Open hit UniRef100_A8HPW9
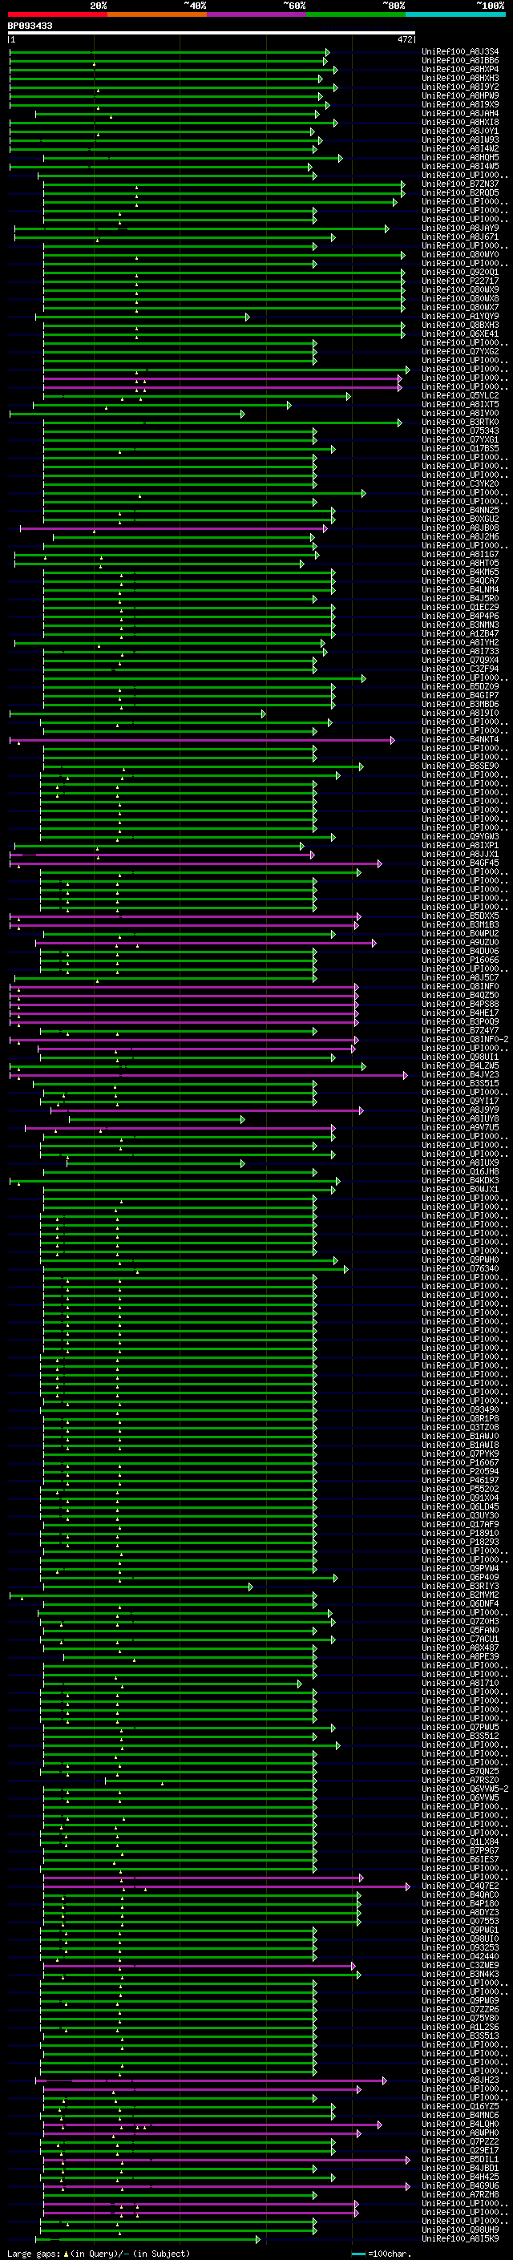This screenshot has width=513, height=2260. click(x=460, y=95)
